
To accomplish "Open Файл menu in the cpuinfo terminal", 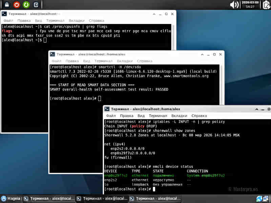I will click(8, 21).
